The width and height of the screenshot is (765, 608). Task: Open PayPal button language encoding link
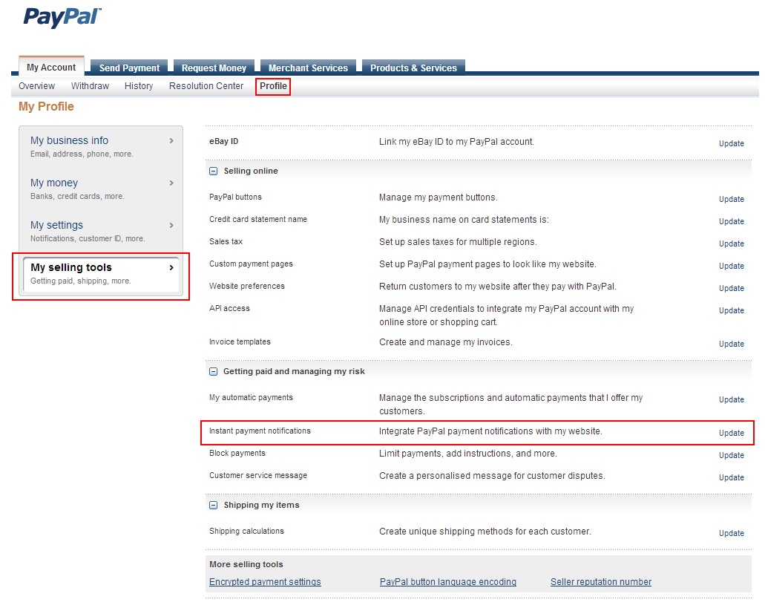pyautogui.click(x=448, y=582)
